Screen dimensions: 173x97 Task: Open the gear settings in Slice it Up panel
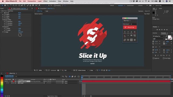tap(135, 40)
